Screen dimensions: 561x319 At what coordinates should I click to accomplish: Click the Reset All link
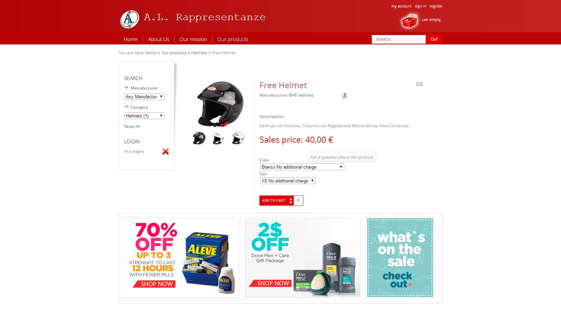pos(132,127)
